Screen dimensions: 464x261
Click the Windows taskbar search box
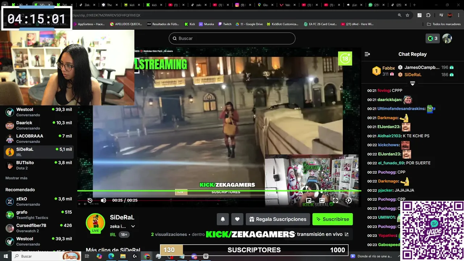[46, 256]
